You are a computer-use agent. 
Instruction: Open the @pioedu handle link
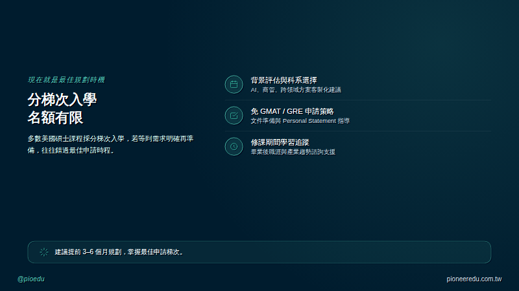30,279
